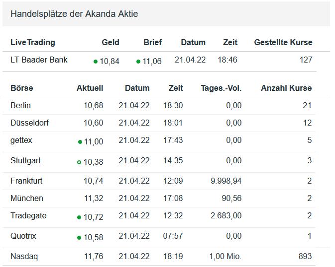Open the Nasdaq exchange listing
The image size is (335, 267).
24,256
